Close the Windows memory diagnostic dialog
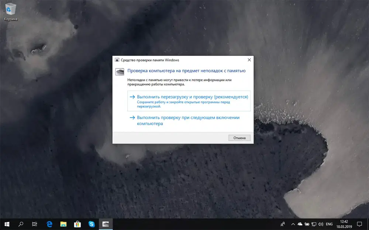 click(x=249, y=60)
